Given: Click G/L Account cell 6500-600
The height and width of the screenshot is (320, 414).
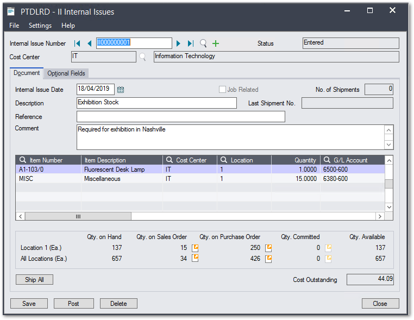Looking at the screenshot, I should pos(353,170).
